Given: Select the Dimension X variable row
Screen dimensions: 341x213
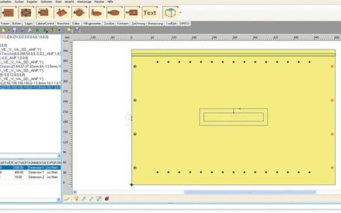Looking at the screenshot, I should click(30, 167).
